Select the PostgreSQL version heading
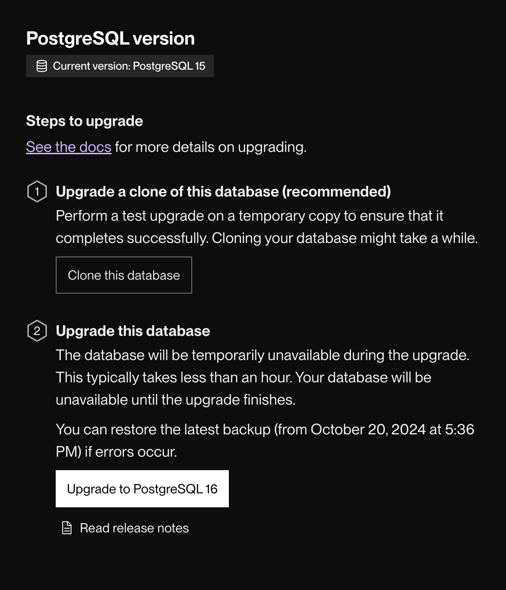Image resolution: width=506 pixels, height=590 pixels. click(x=110, y=38)
